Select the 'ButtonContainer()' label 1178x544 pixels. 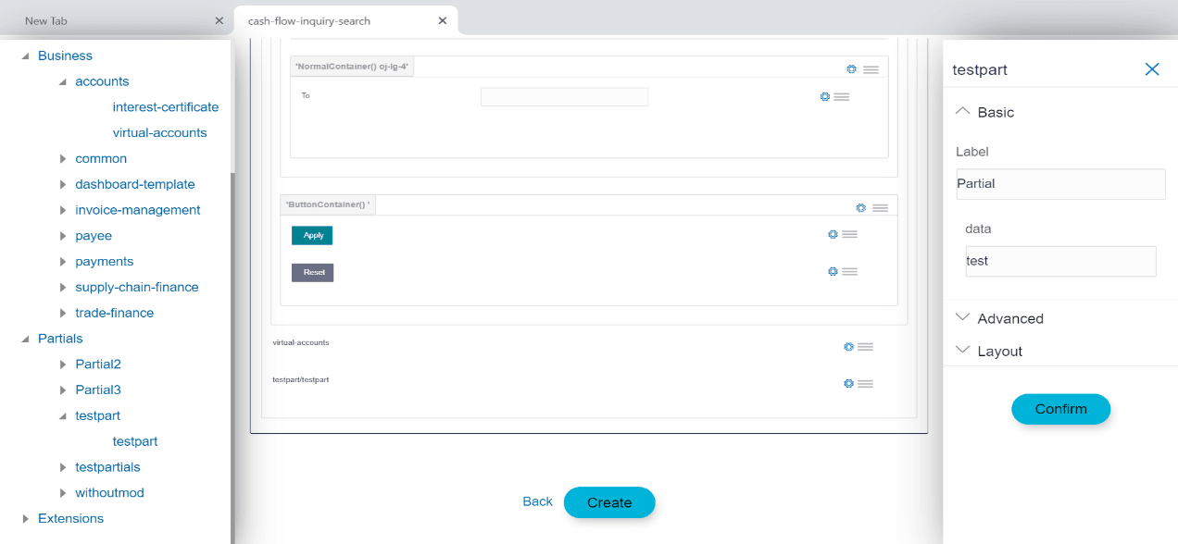(328, 204)
